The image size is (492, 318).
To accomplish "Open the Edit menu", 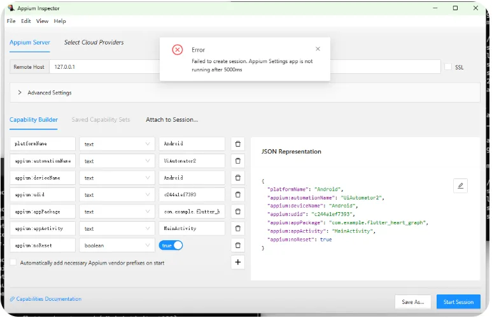I will (25, 21).
